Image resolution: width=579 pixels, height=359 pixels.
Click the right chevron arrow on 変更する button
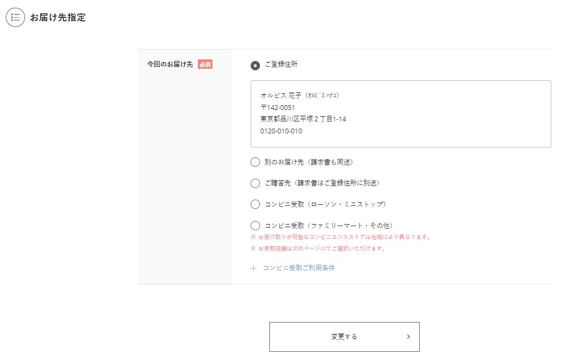tap(408, 337)
